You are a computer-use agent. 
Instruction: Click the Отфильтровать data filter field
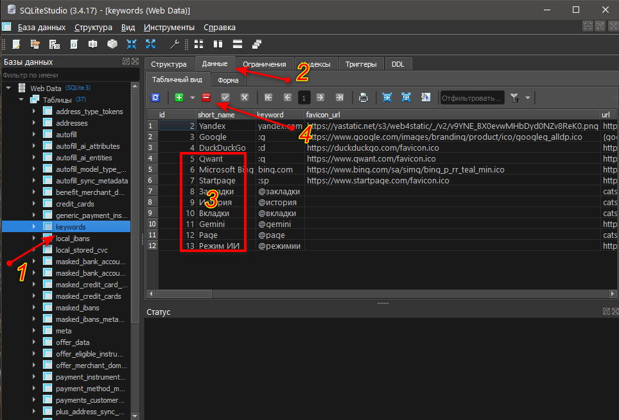point(472,98)
